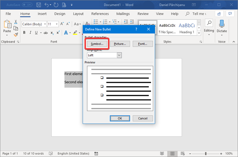The image size is (238, 157).
Task: Expand the Styles gallery more arrow
Action: pyautogui.click(x=199, y=33)
